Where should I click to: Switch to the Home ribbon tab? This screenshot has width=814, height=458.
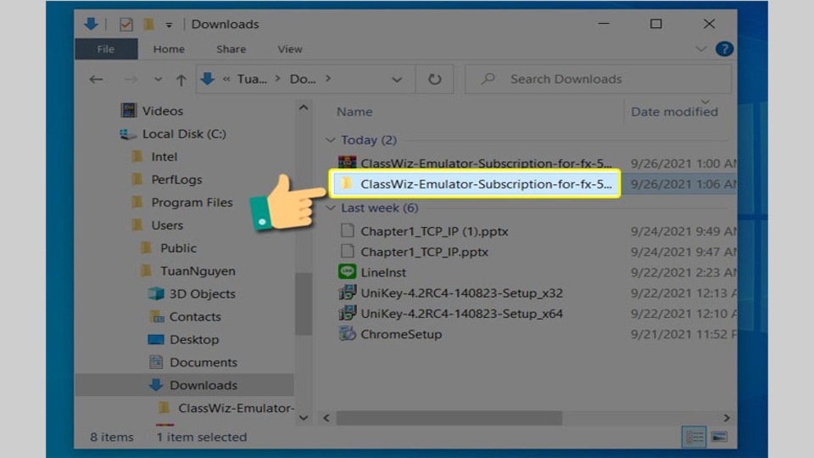[169, 49]
